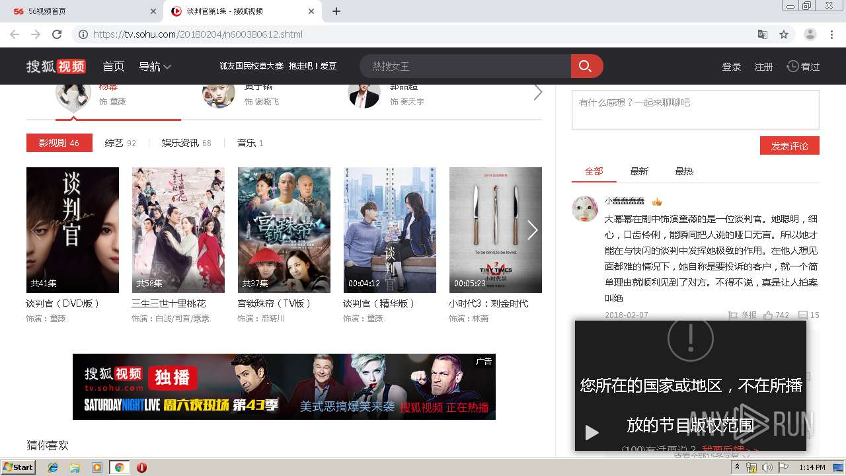Open 谈判官 (DVD版) thumbnail
The image size is (846, 476).
tap(73, 230)
